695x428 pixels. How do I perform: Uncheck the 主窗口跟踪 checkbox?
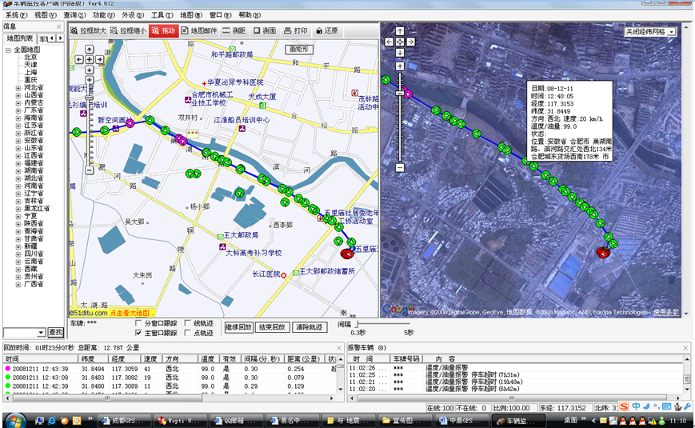click(x=138, y=332)
